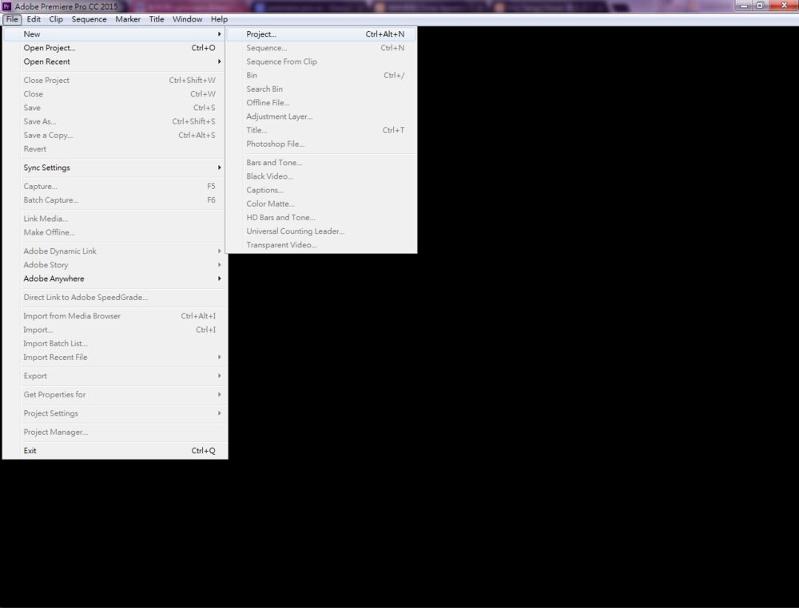Choose Direct Link to Adobe SpeedGrade
Viewport: 799px width, 608px height.
pos(115,297)
